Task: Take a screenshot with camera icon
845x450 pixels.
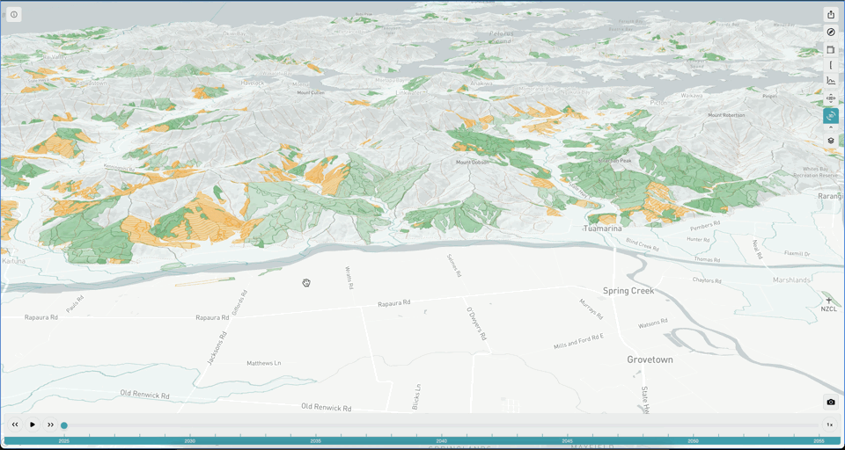Action: click(831, 403)
